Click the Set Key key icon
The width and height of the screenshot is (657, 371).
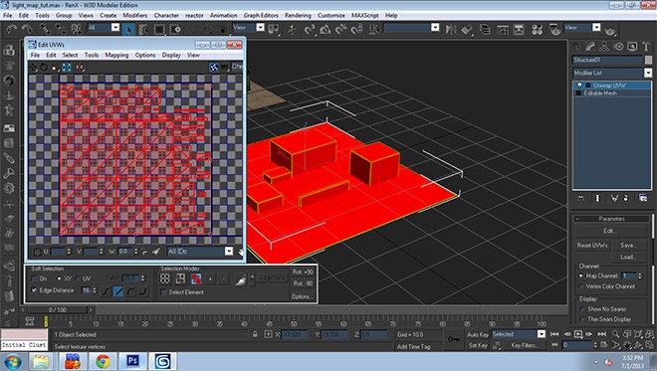click(453, 339)
